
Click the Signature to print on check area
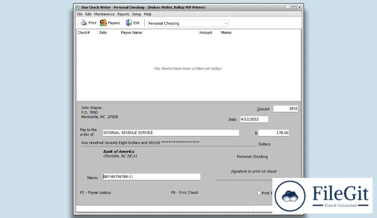253,172
